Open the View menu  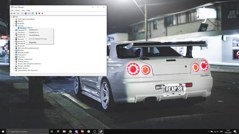23,10
